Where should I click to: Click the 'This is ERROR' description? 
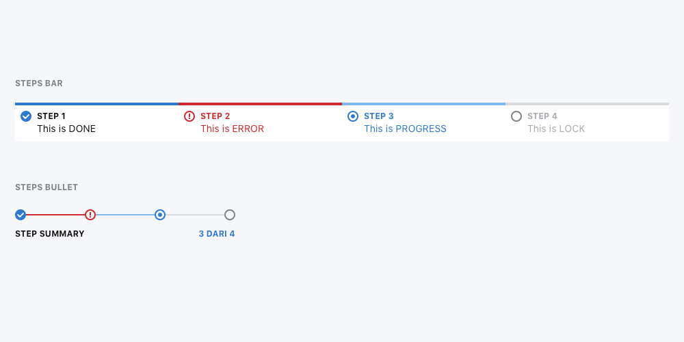[232, 129]
